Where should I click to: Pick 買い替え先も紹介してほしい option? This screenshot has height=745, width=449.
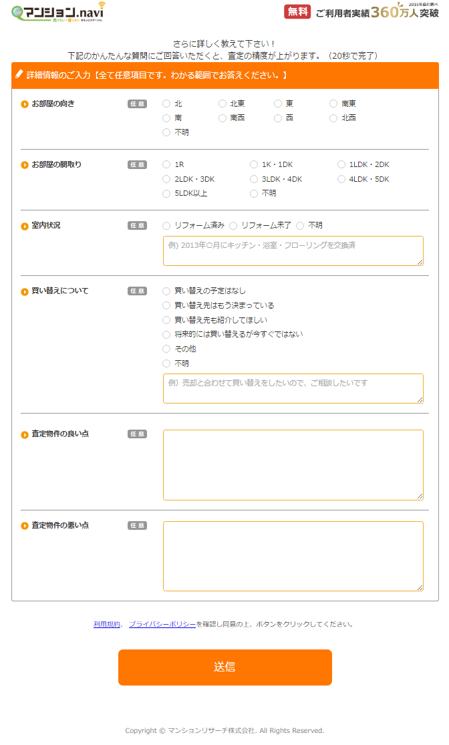(x=167, y=320)
